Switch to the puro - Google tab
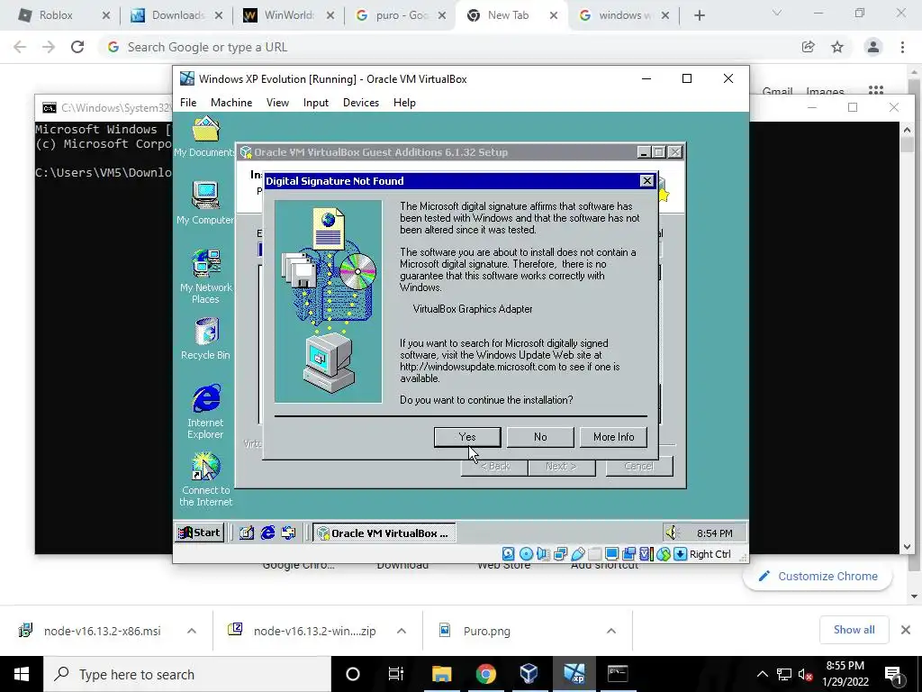922x692 pixels. pos(402,15)
